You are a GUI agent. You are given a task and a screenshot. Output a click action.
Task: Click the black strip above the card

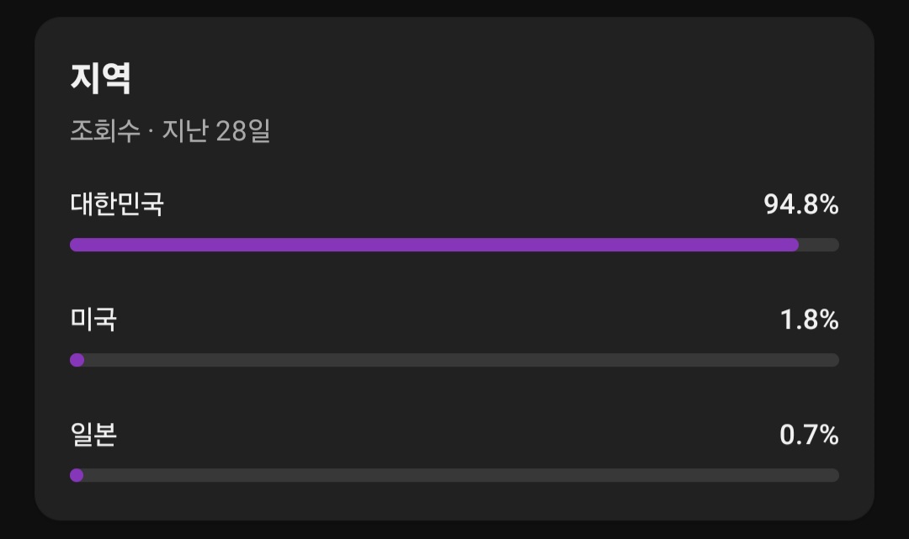point(454,8)
